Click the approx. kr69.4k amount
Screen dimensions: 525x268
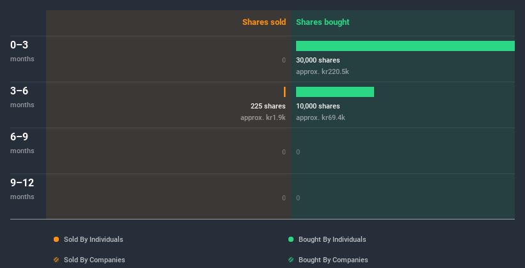click(320, 117)
